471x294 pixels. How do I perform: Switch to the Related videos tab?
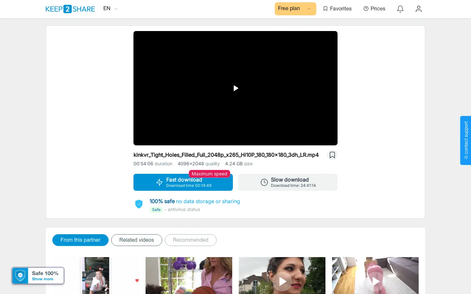tap(137, 240)
